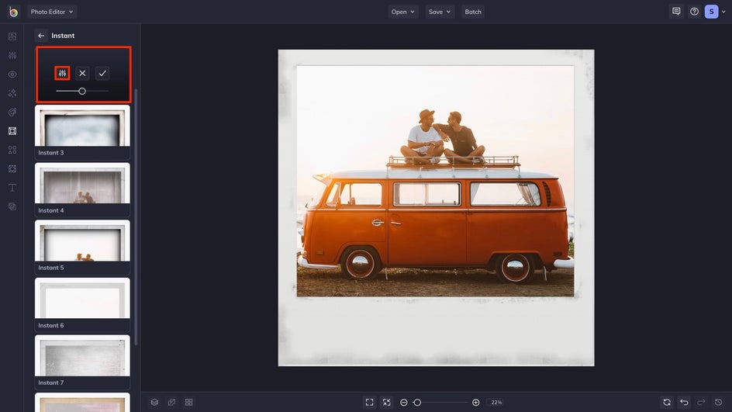
Task: Open the history clock icon
Action: (x=719, y=402)
